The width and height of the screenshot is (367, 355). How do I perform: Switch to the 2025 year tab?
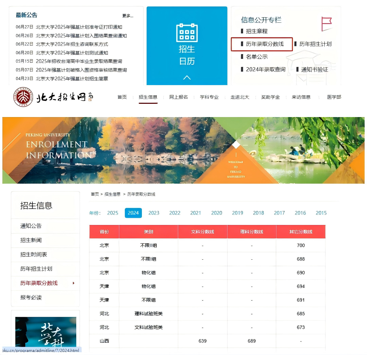point(113,213)
